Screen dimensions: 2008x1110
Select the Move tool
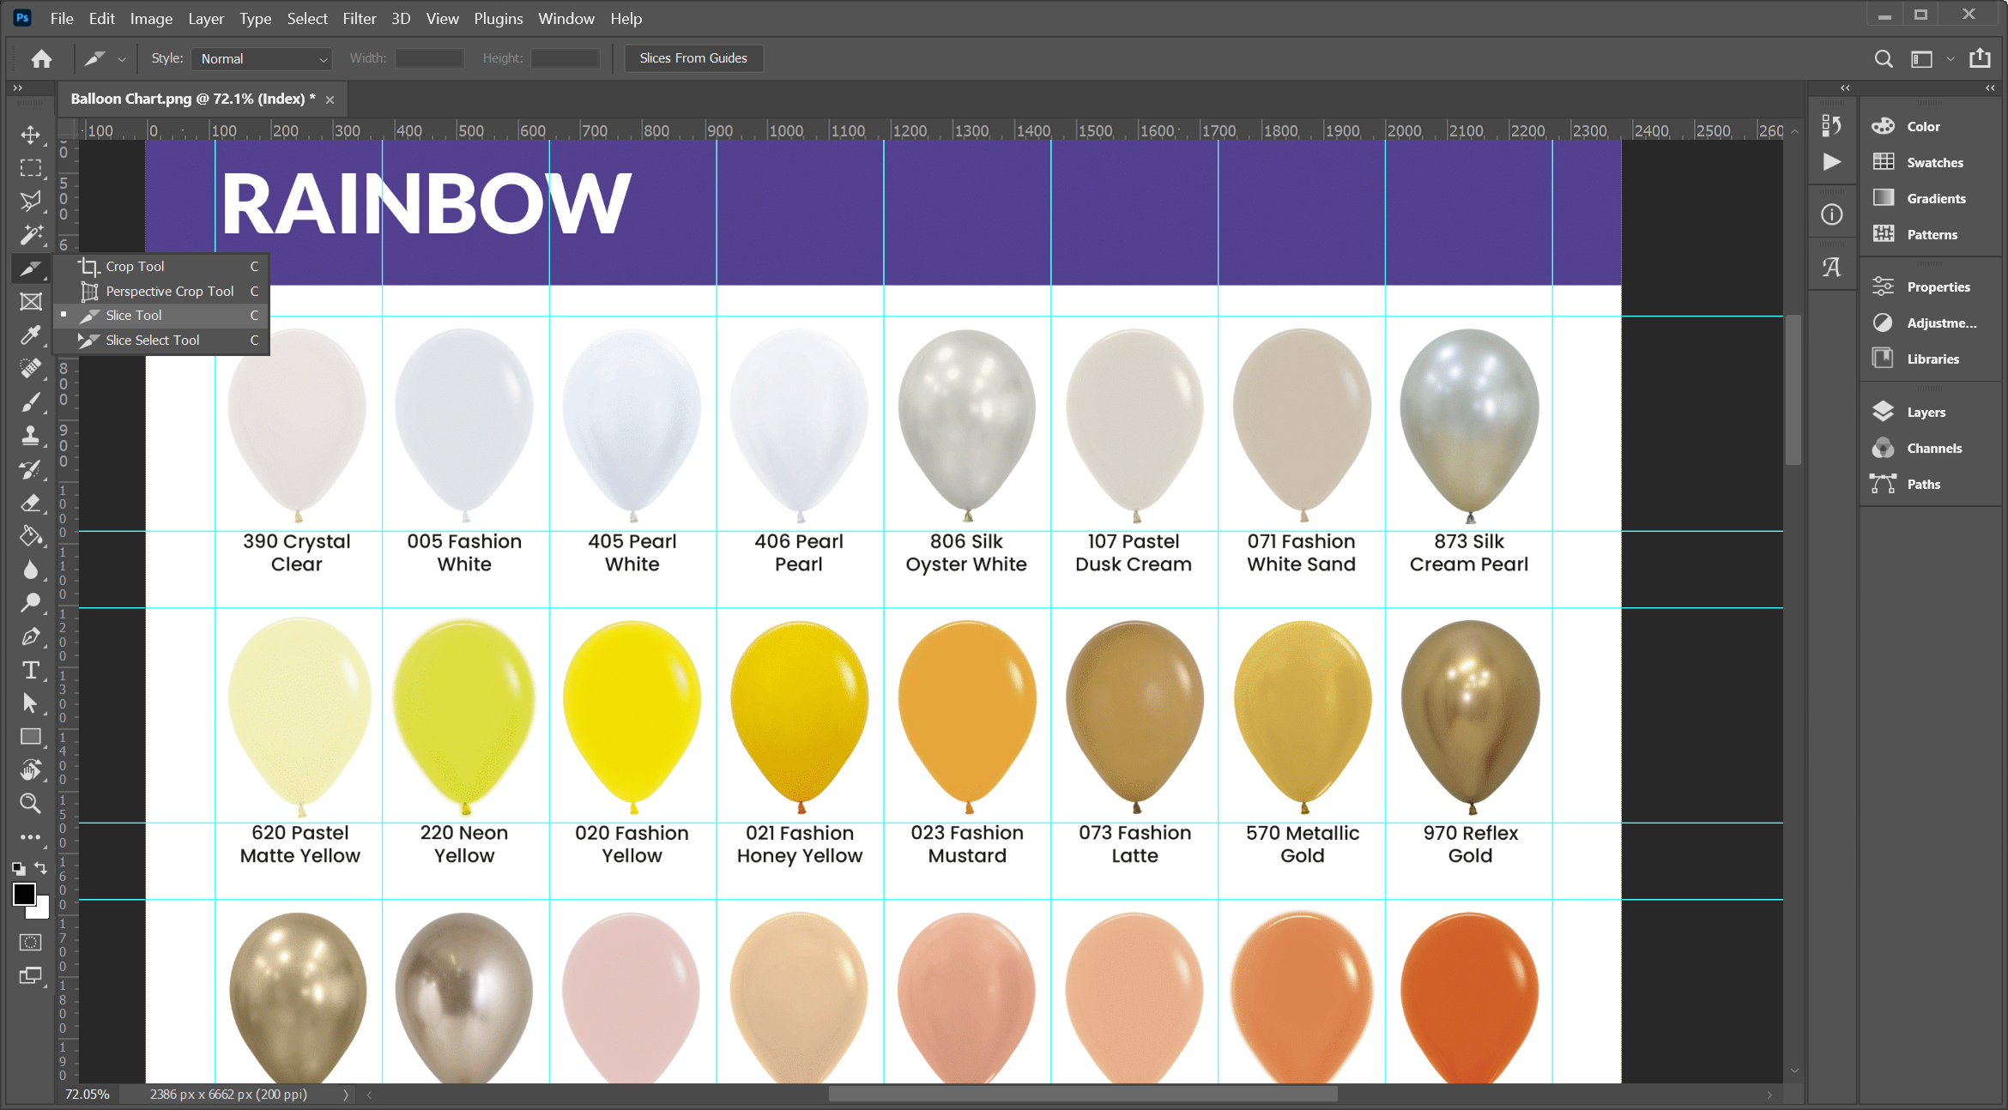31,135
